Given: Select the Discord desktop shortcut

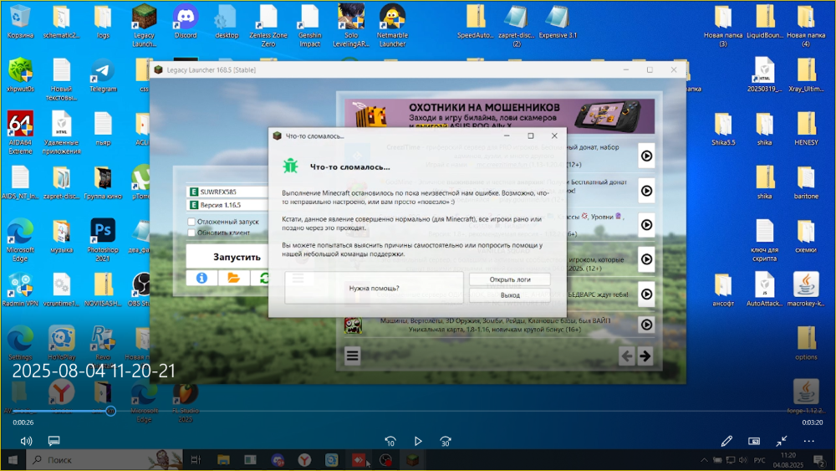Looking at the screenshot, I should (x=186, y=23).
